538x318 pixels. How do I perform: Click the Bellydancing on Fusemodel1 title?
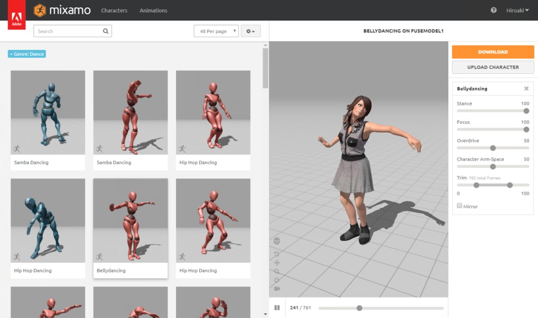pyautogui.click(x=403, y=31)
